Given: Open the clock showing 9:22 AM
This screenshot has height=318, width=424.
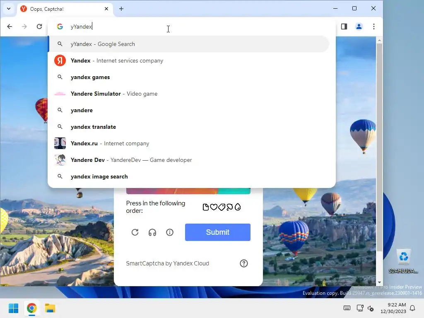Looking at the screenshot, I should [393, 308].
